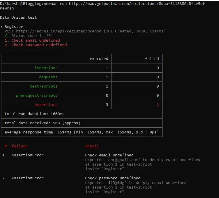Select 'Check password undefined' failure detail title
Viewport: 219px width, 198px height.
(x=113, y=178)
